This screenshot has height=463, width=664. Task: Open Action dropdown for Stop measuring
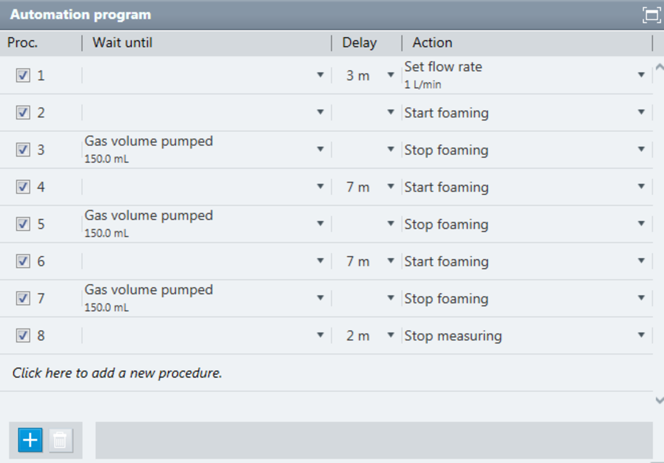(x=641, y=335)
